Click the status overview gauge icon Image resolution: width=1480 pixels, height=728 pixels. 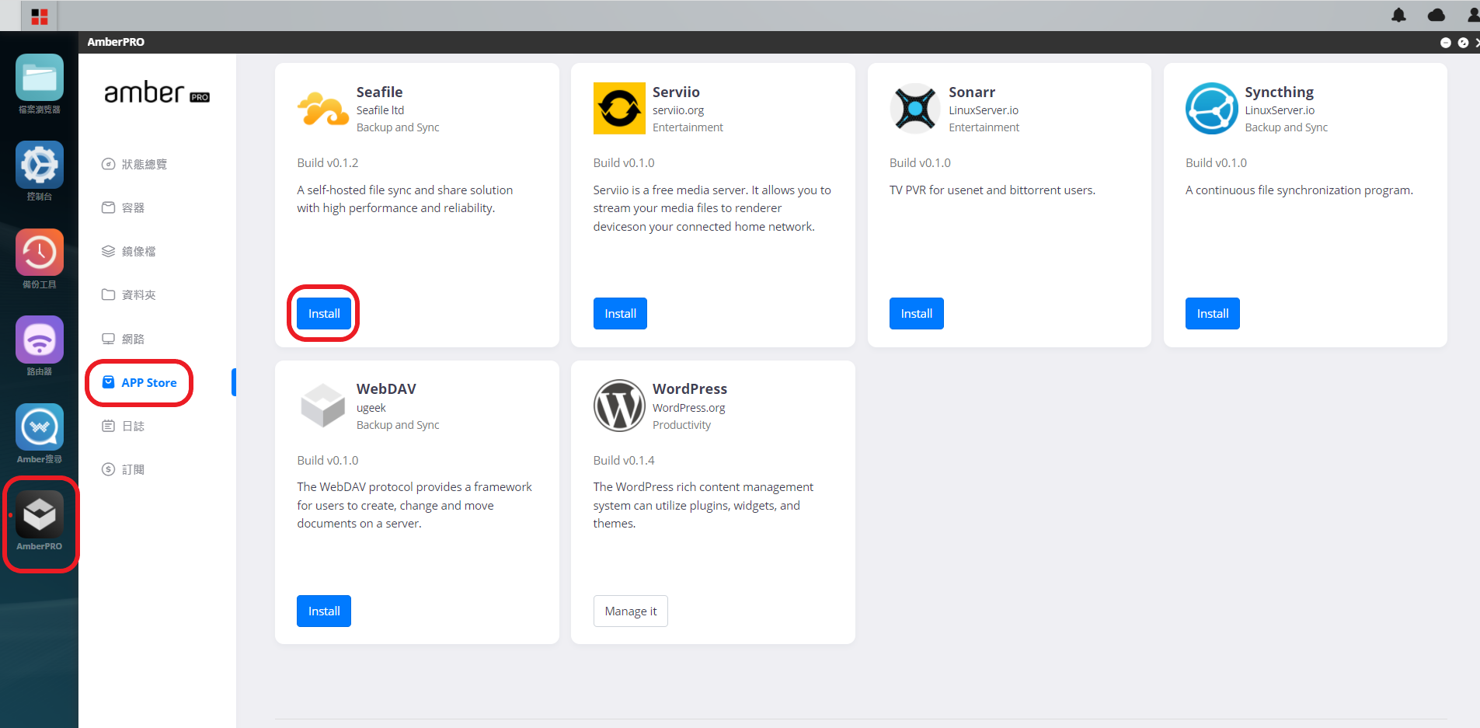pyautogui.click(x=108, y=164)
